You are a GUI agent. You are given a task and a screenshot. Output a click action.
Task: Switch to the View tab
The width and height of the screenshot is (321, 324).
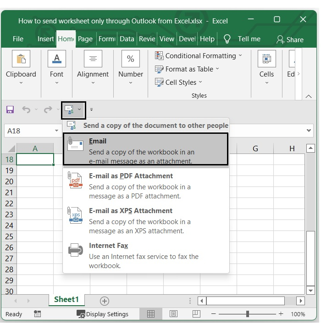pyautogui.click(x=167, y=39)
